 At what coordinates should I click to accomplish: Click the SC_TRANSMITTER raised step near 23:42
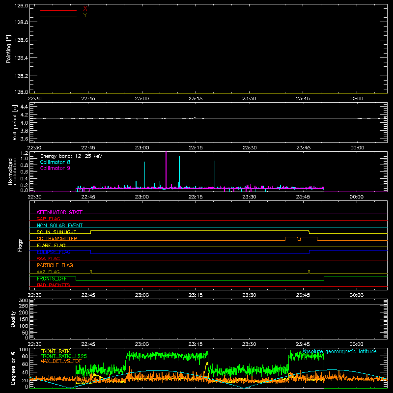291,237
